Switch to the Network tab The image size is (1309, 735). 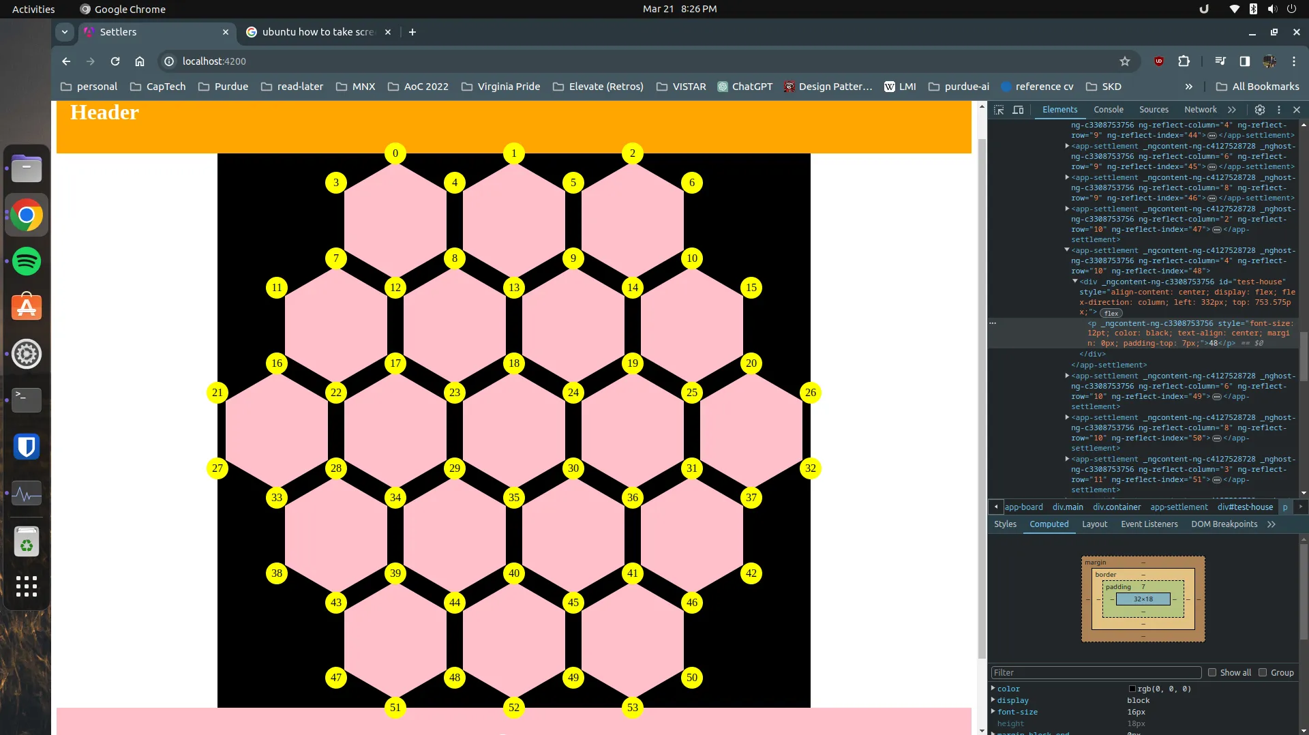[x=1200, y=110]
